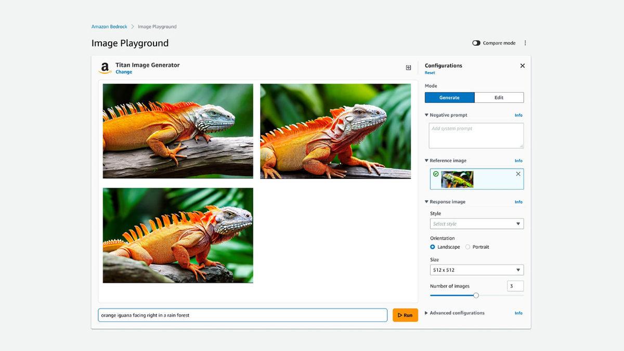
Task: Click the export results icon
Action: (x=409, y=68)
